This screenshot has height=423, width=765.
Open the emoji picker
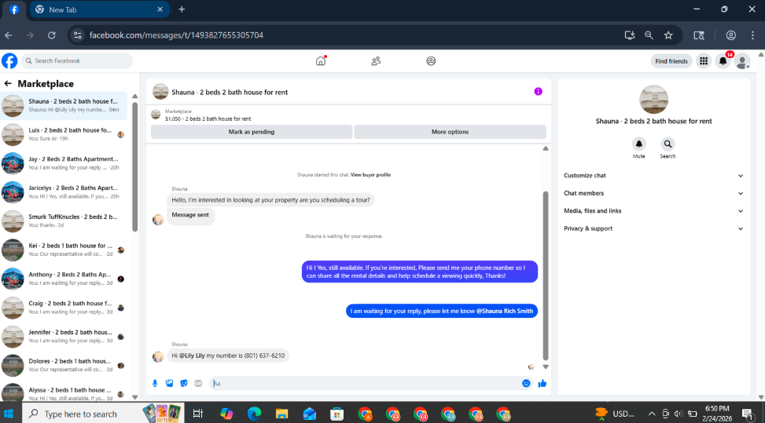click(x=526, y=384)
